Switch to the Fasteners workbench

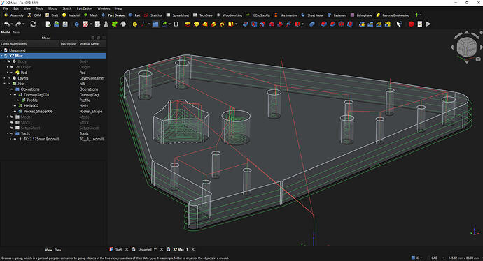(337, 15)
